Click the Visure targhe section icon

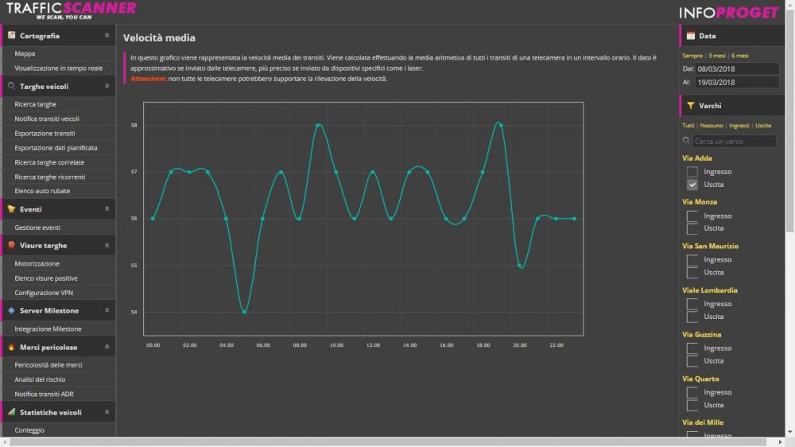12,246
